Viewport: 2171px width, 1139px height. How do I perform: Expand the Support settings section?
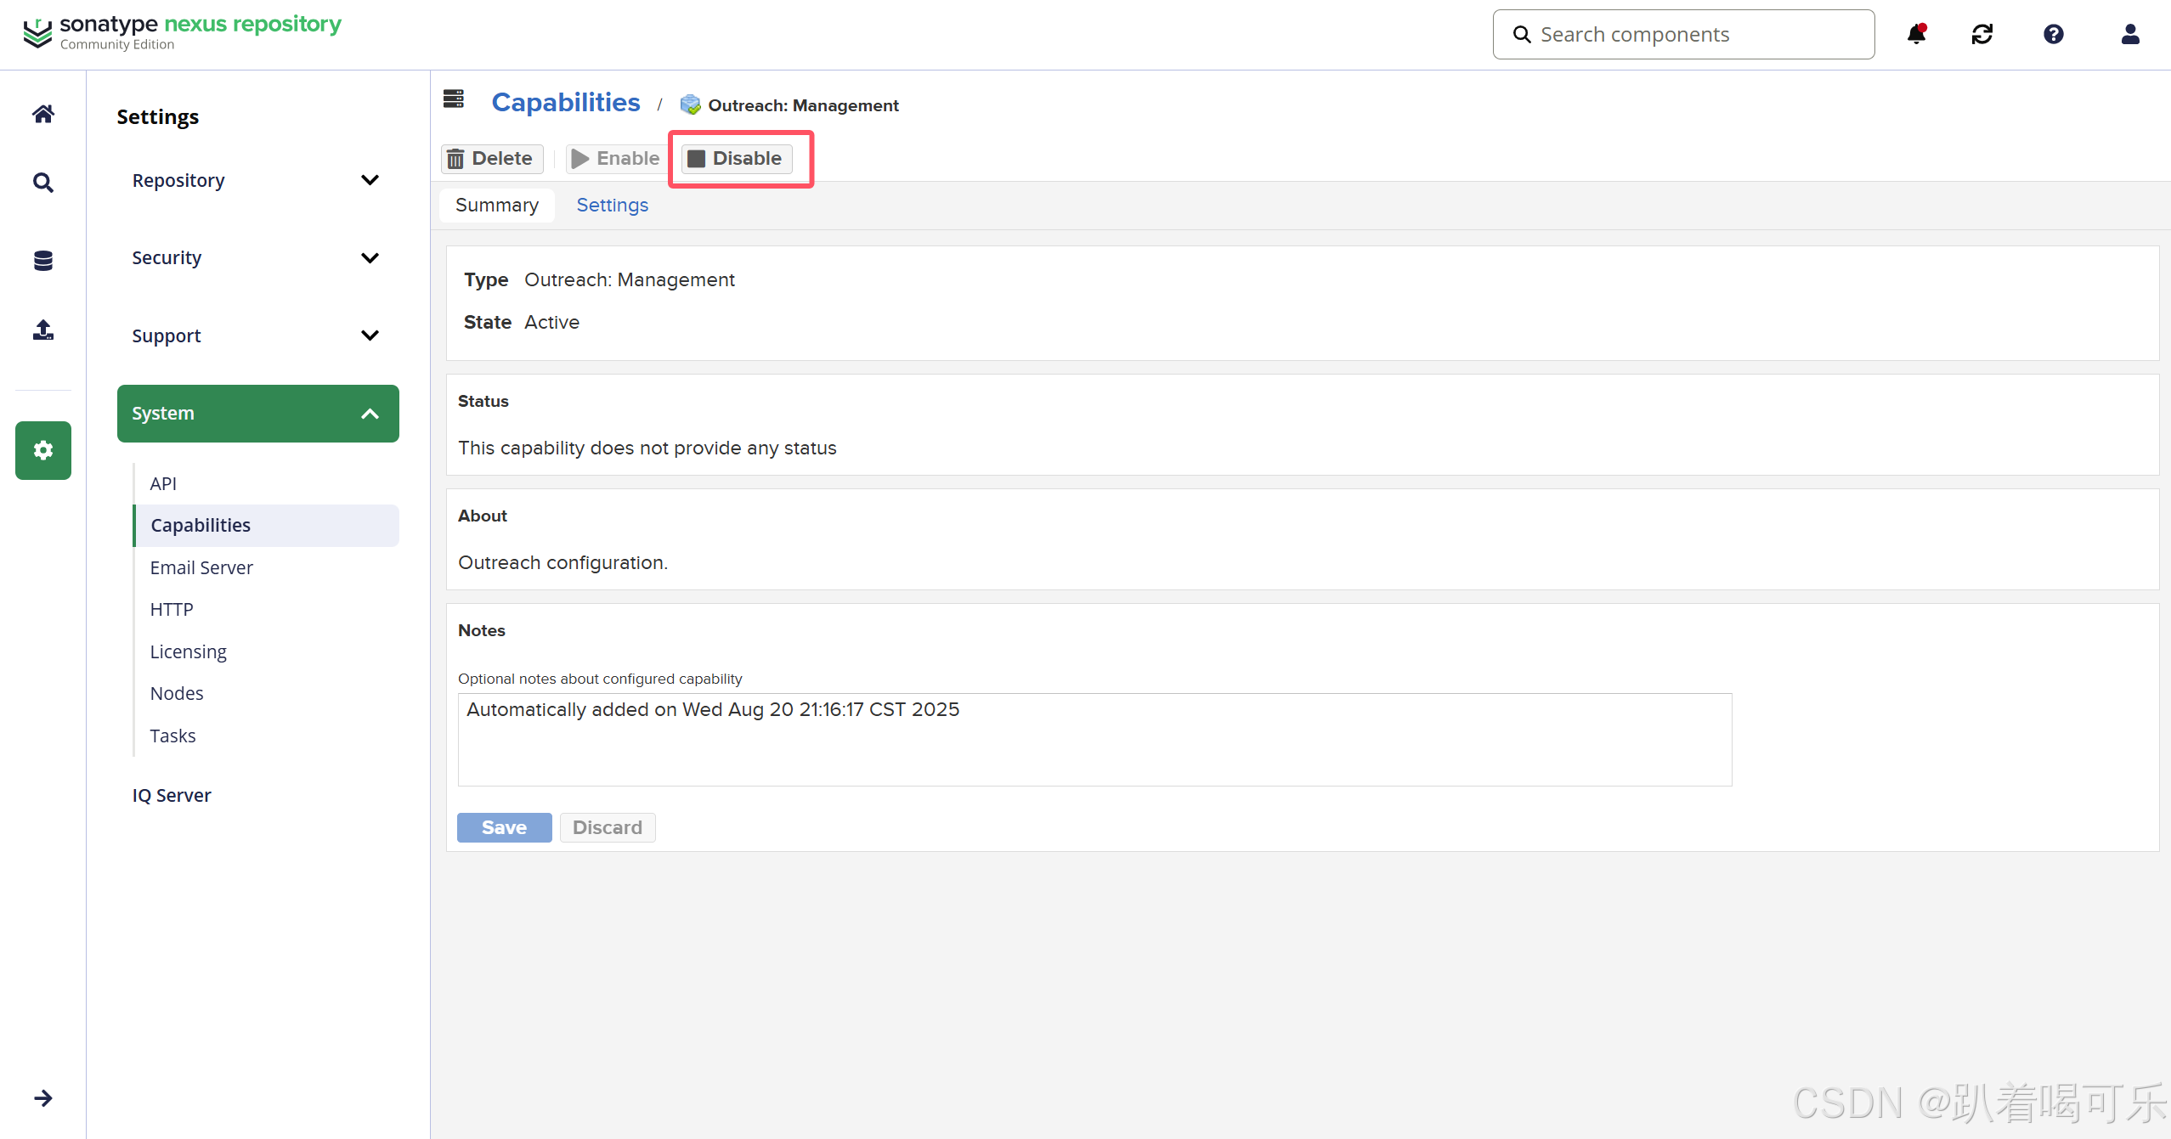click(257, 335)
